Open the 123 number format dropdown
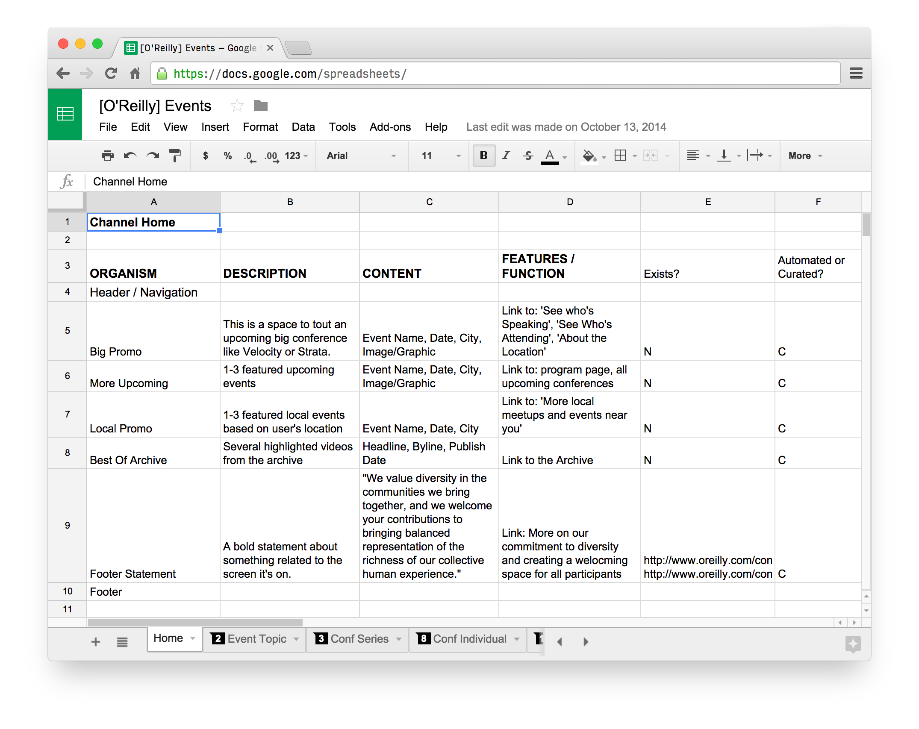The image size is (919, 729). [x=296, y=156]
